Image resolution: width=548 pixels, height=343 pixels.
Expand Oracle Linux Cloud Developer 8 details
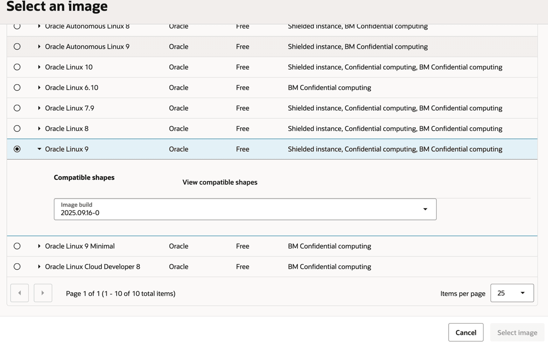click(x=39, y=267)
